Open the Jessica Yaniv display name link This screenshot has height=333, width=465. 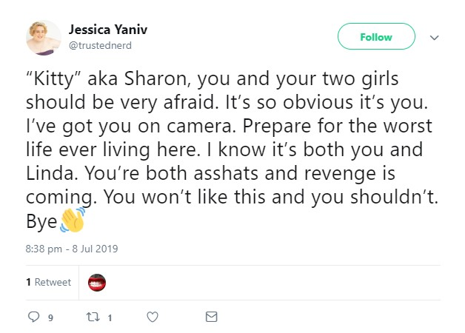[108, 30]
